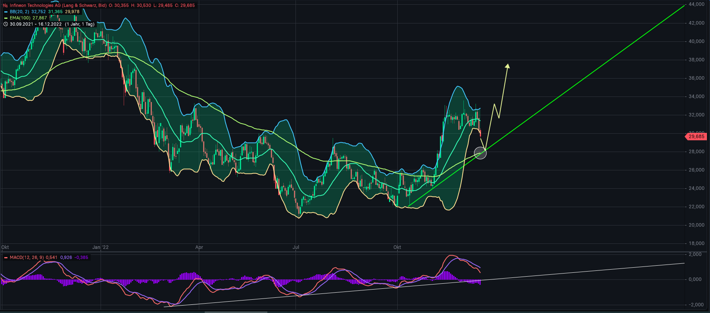The width and height of the screenshot is (710, 313).
Task: Select the Infineon Technologies AG series label
Action: tap(58, 5)
